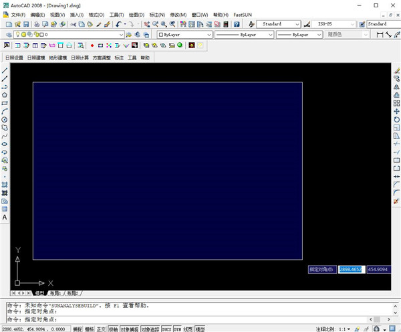Image resolution: width=401 pixels, height=332 pixels.
Task: Toggle DYN dynamic input
Action: point(178,329)
